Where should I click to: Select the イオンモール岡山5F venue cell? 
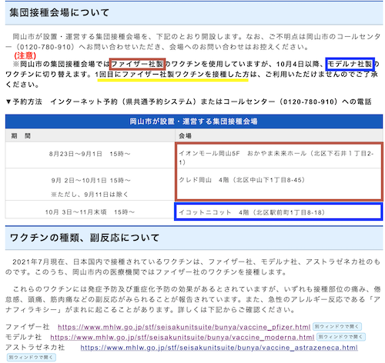tap(279, 155)
